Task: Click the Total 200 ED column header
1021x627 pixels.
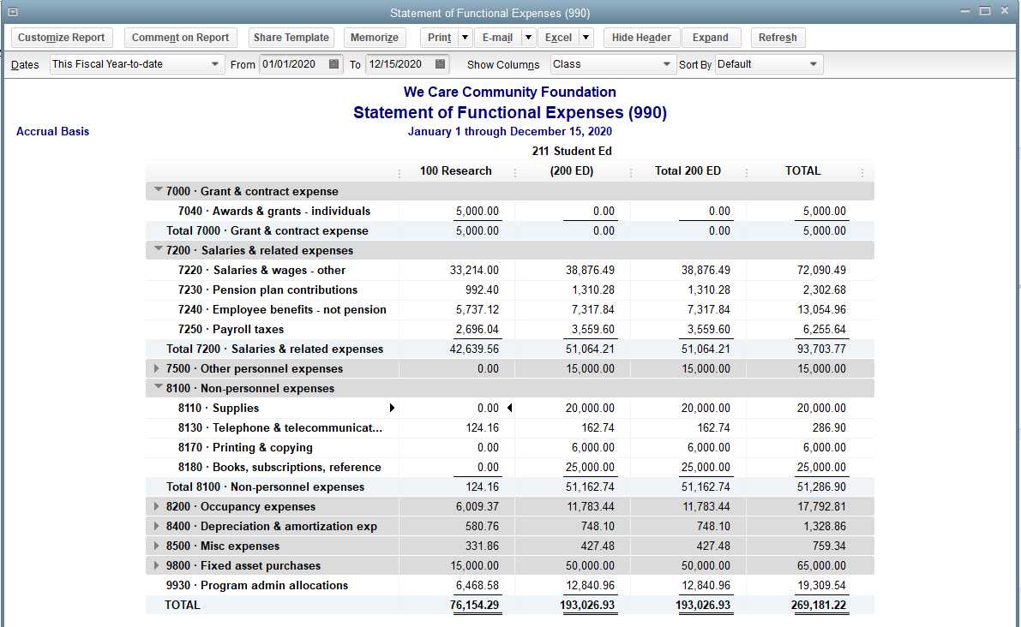Action: click(x=688, y=170)
